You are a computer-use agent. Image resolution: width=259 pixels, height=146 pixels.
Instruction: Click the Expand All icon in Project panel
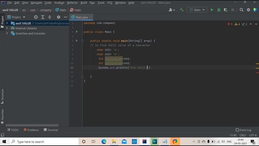[42, 17]
